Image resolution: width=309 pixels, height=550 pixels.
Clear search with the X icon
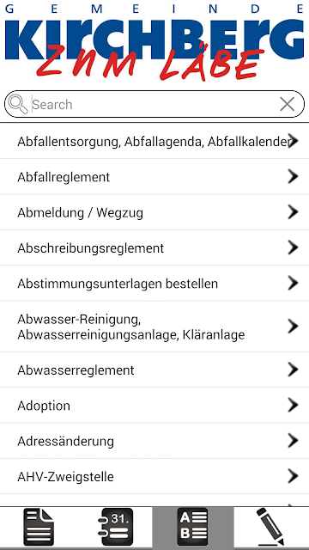(288, 104)
